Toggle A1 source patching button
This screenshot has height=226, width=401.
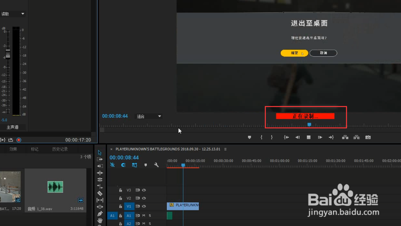(x=112, y=216)
